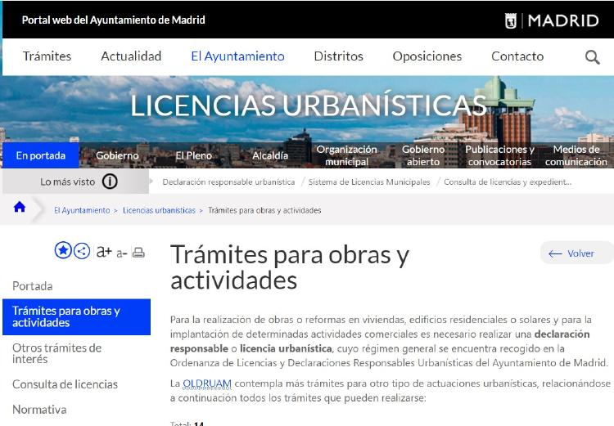Viewport: 614px width, 426px height.
Task: Open Distritos menu item
Action: pos(339,56)
